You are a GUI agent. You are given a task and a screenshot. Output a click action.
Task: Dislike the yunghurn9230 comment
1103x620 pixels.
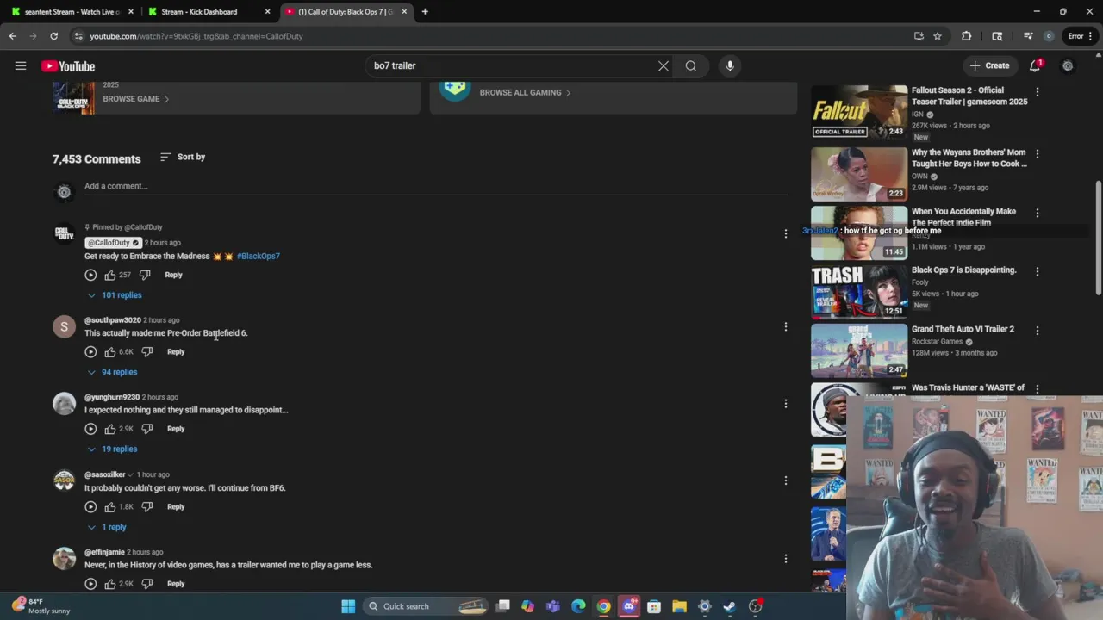click(x=146, y=428)
